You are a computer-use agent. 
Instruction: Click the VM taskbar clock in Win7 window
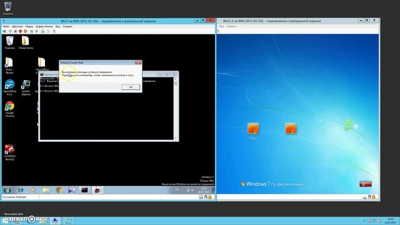tap(204, 190)
